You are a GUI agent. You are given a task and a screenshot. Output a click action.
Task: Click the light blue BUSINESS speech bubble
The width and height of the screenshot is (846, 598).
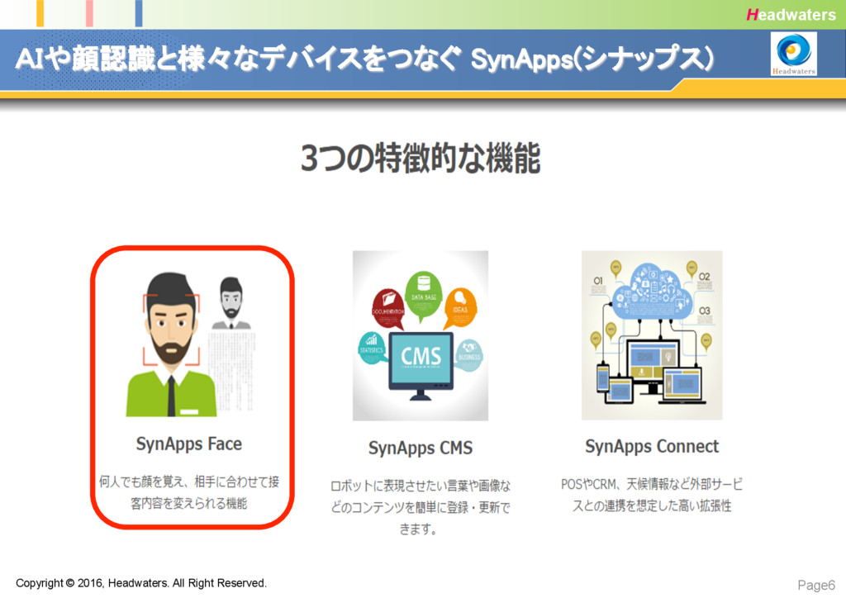[x=469, y=354]
